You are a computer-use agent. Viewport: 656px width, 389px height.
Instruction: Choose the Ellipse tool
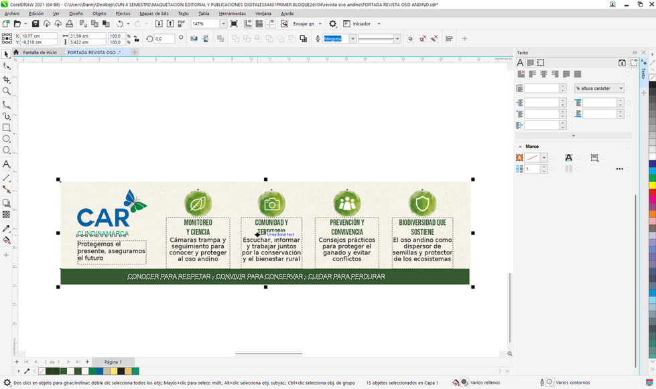click(6, 139)
